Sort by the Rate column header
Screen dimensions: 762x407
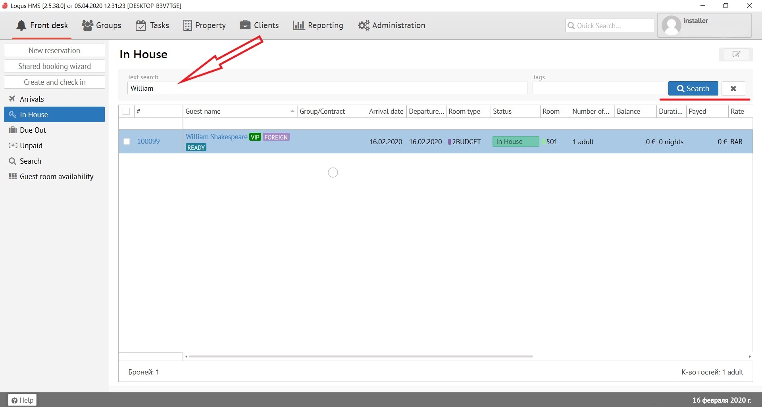pos(740,111)
